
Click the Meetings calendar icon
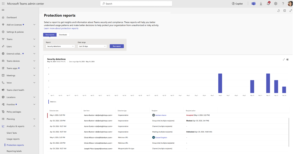click(x=3, y=75)
